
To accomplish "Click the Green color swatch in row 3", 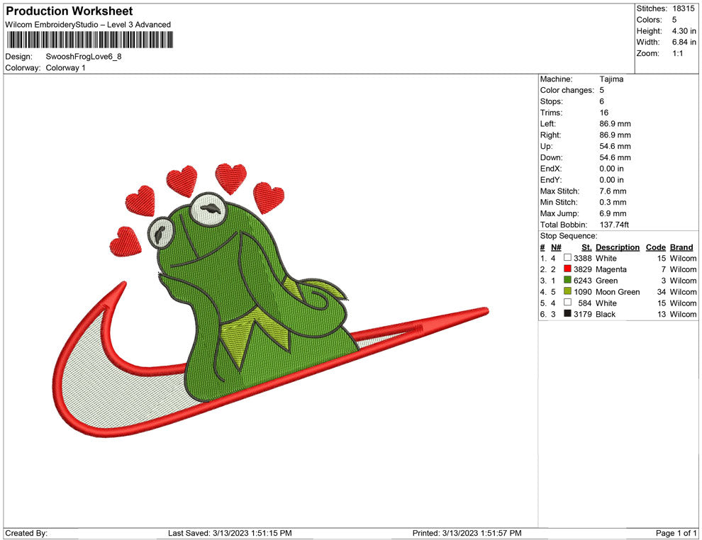I will click(x=568, y=280).
